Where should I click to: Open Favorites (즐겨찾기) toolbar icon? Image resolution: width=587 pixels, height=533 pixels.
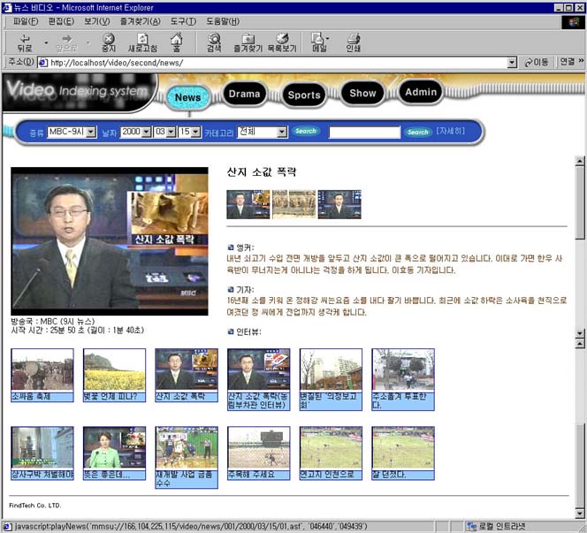coord(248,42)
